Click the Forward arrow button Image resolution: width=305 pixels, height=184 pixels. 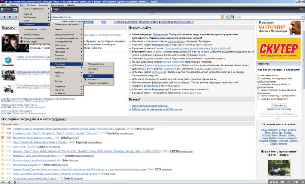(16, 17)
